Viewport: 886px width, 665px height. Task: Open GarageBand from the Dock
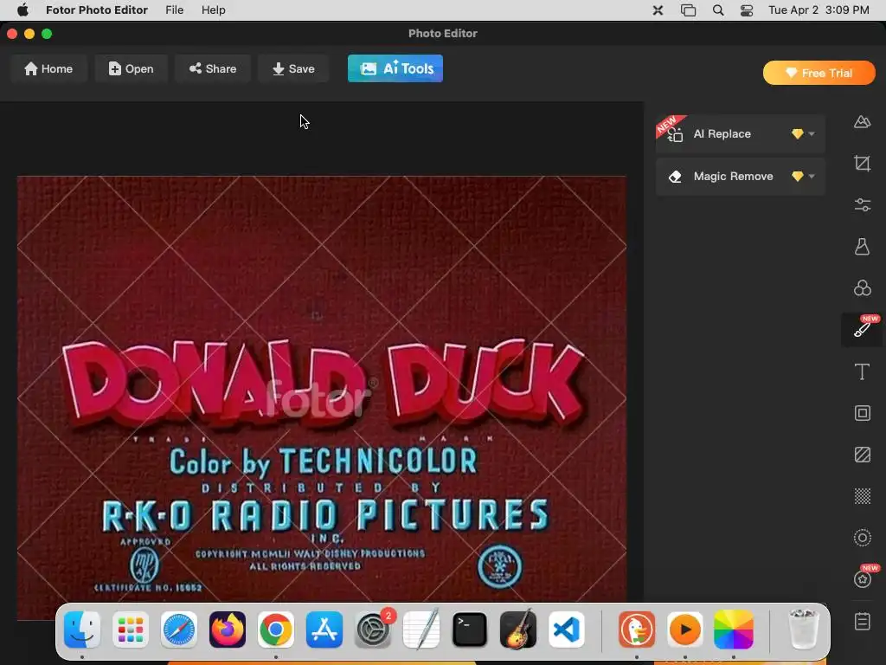[x=518, y=629]
